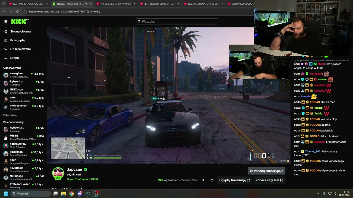Open Obserwowane in the sidebar
353x198 pixels.
[x=20, y=49]
